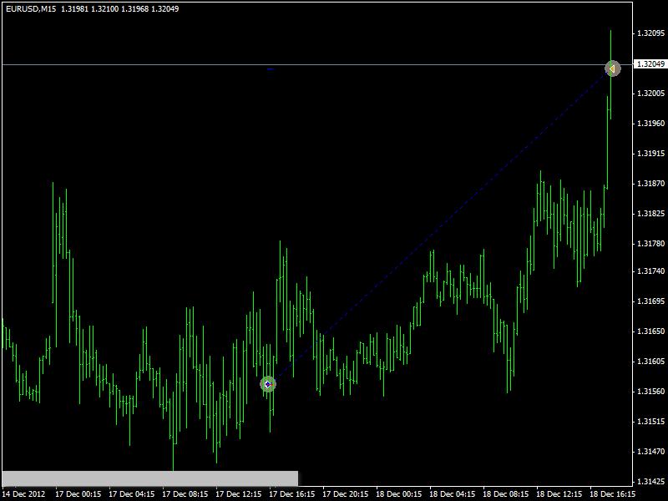Click the 18 Dec 00:15 time label

coord(399,494)
